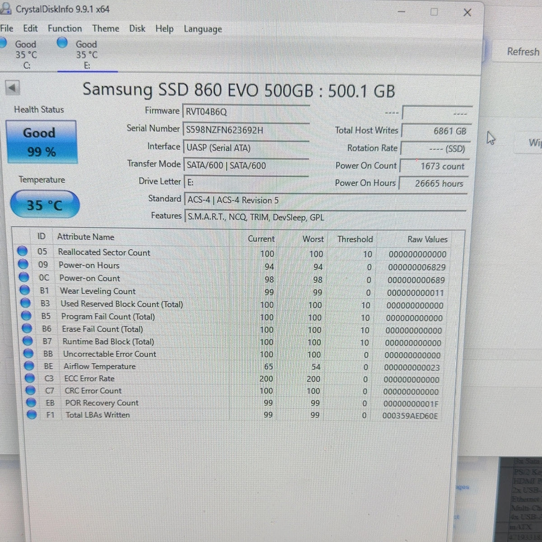Click raw value 000000006829
Screen dimensions: 542x542
click(x=417, y=267)
